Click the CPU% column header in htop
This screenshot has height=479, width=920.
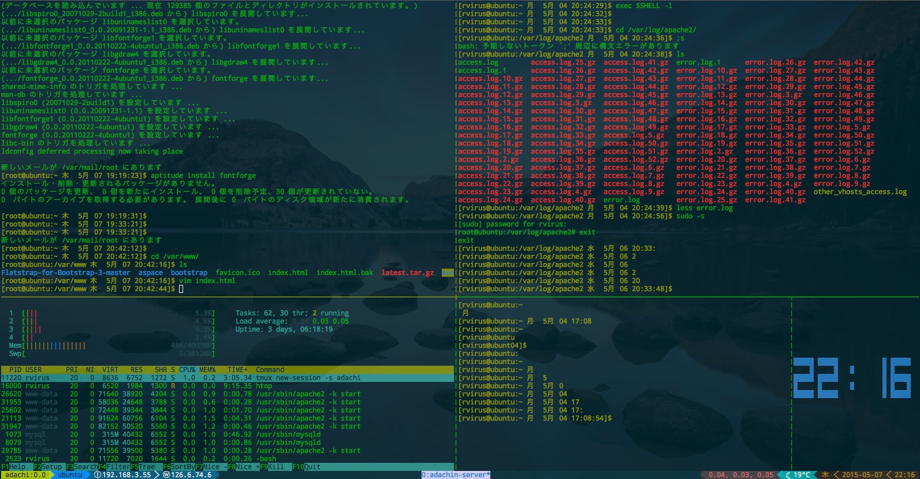(187, 370)
